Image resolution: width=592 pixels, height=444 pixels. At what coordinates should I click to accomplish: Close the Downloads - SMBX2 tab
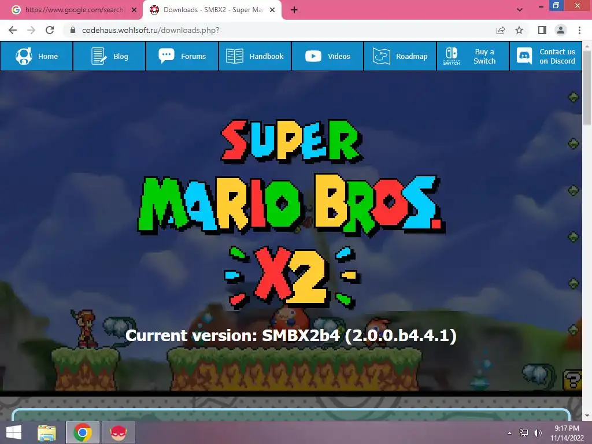coord(272,10)
